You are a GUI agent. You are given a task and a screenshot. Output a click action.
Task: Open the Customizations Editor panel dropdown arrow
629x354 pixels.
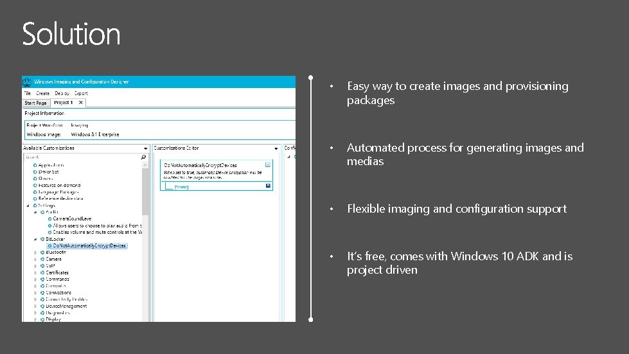coord(276,148)
